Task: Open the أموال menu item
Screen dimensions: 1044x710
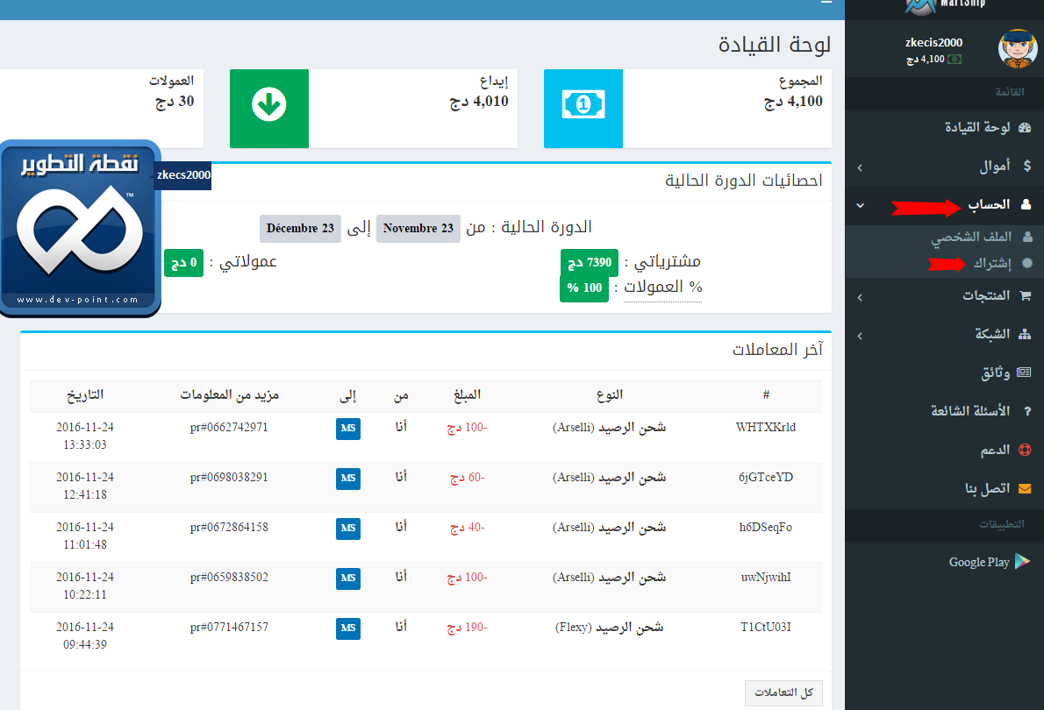Action: coord(945,167)
